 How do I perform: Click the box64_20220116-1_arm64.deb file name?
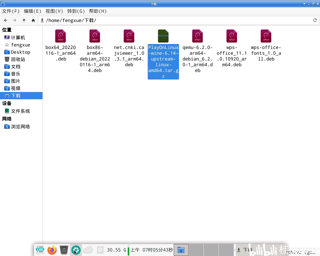click(x=60, y=53)
